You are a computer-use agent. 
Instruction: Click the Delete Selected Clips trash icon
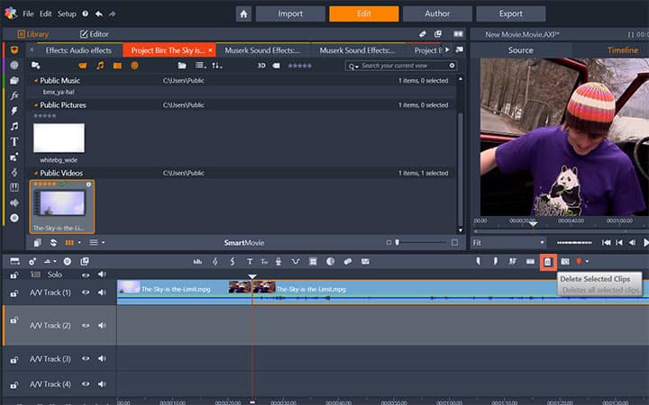(548, 262)
